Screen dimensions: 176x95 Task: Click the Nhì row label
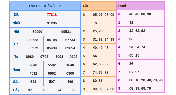tap(16, 32)
